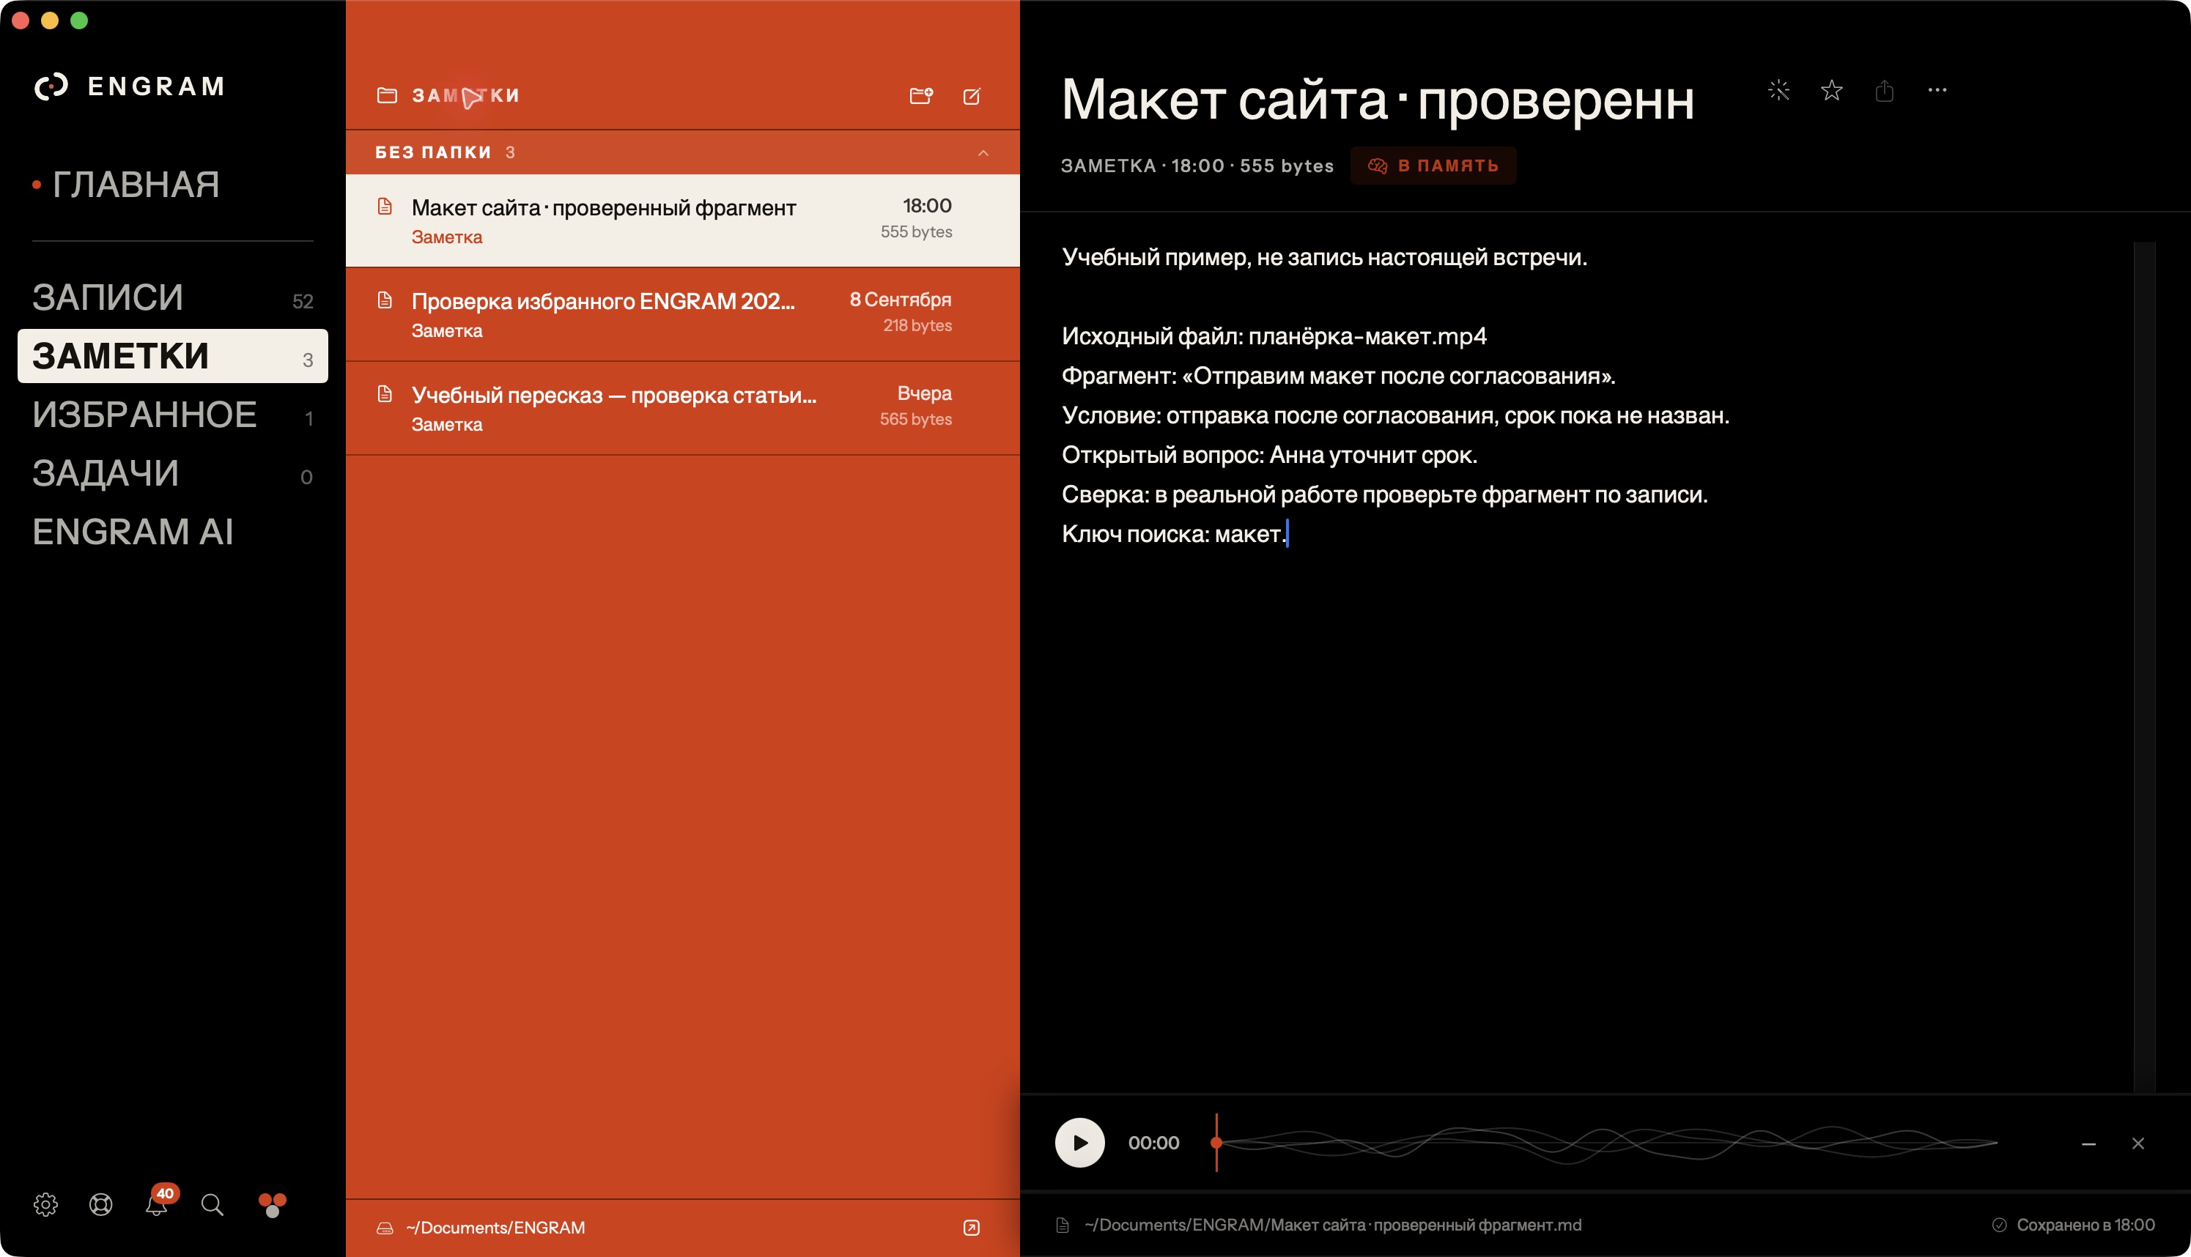Click the ЗАМЕТКА · 18:00 · 555 bytes metadata
The image size is (2191, 1257).
pyautogui.click(x=1197, y=166)
